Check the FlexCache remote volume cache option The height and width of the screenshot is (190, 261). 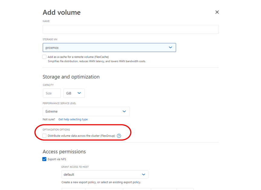pos(44,57)
